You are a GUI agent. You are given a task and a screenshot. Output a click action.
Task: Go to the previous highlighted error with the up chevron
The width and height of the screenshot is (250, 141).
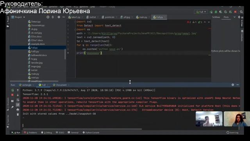coord(205,22)
